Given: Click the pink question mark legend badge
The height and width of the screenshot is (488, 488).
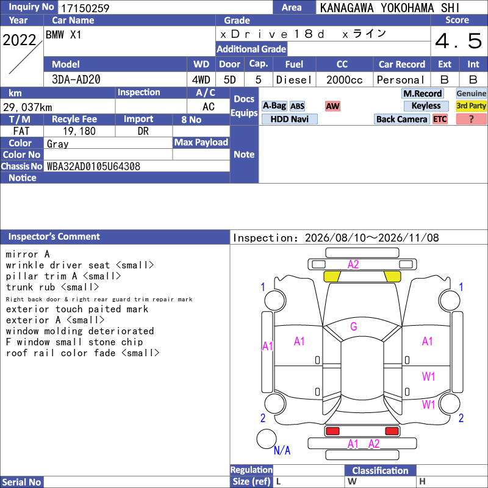Looking at the screenshot, I should [x=471, y=119].
